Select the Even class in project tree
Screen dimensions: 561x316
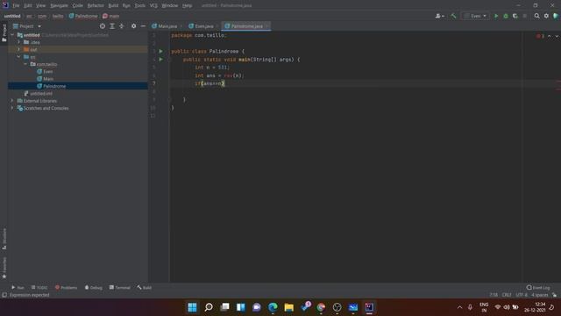click(x=45, y=72)
